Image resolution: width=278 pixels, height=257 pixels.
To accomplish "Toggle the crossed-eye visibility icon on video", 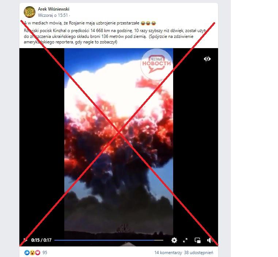I will coord(207,59).
